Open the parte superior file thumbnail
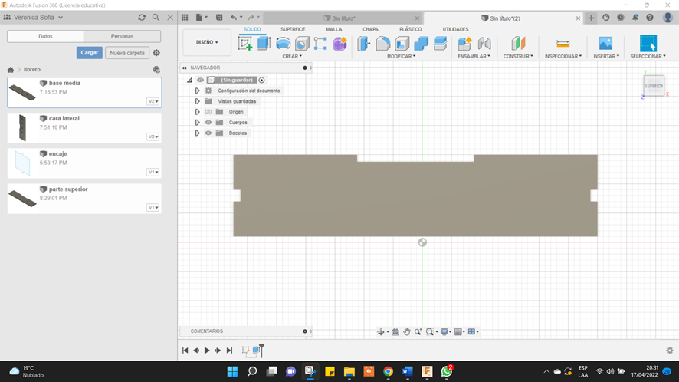The height and width of the screenshot is (382, 679). 22,199
